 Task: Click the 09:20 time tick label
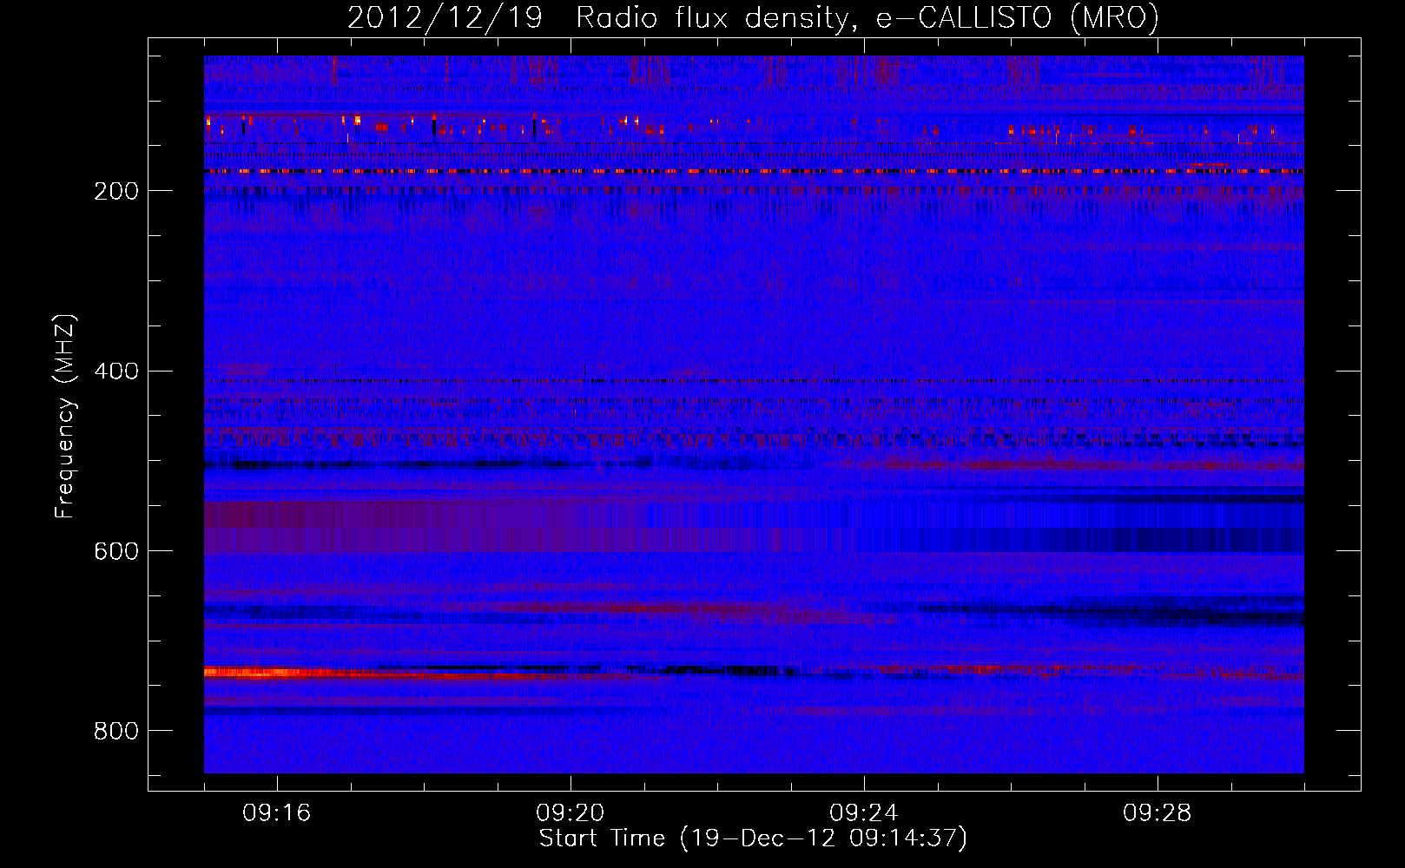[x=571, y=813]
